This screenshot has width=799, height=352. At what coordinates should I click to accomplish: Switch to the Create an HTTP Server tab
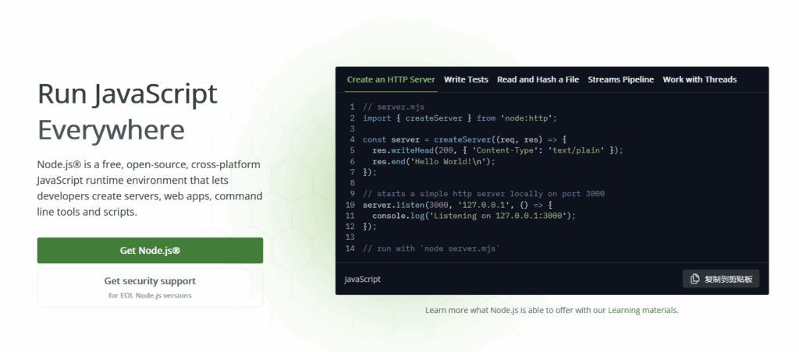click(391, 79)
